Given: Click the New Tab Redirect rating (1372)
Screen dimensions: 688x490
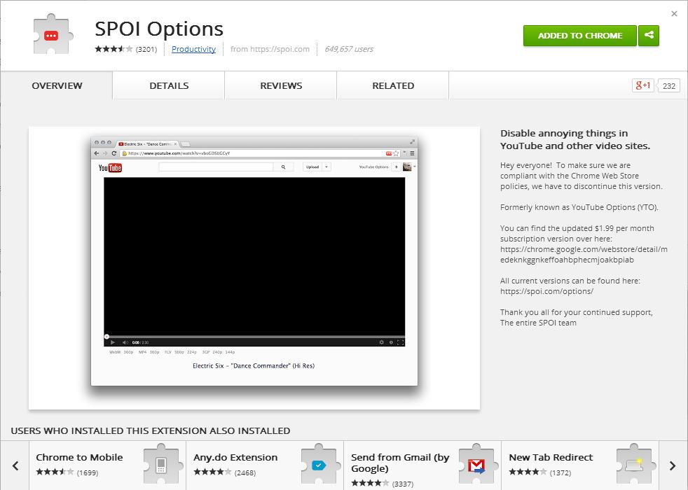Looking at the screenshot, I should coord(540,472).
